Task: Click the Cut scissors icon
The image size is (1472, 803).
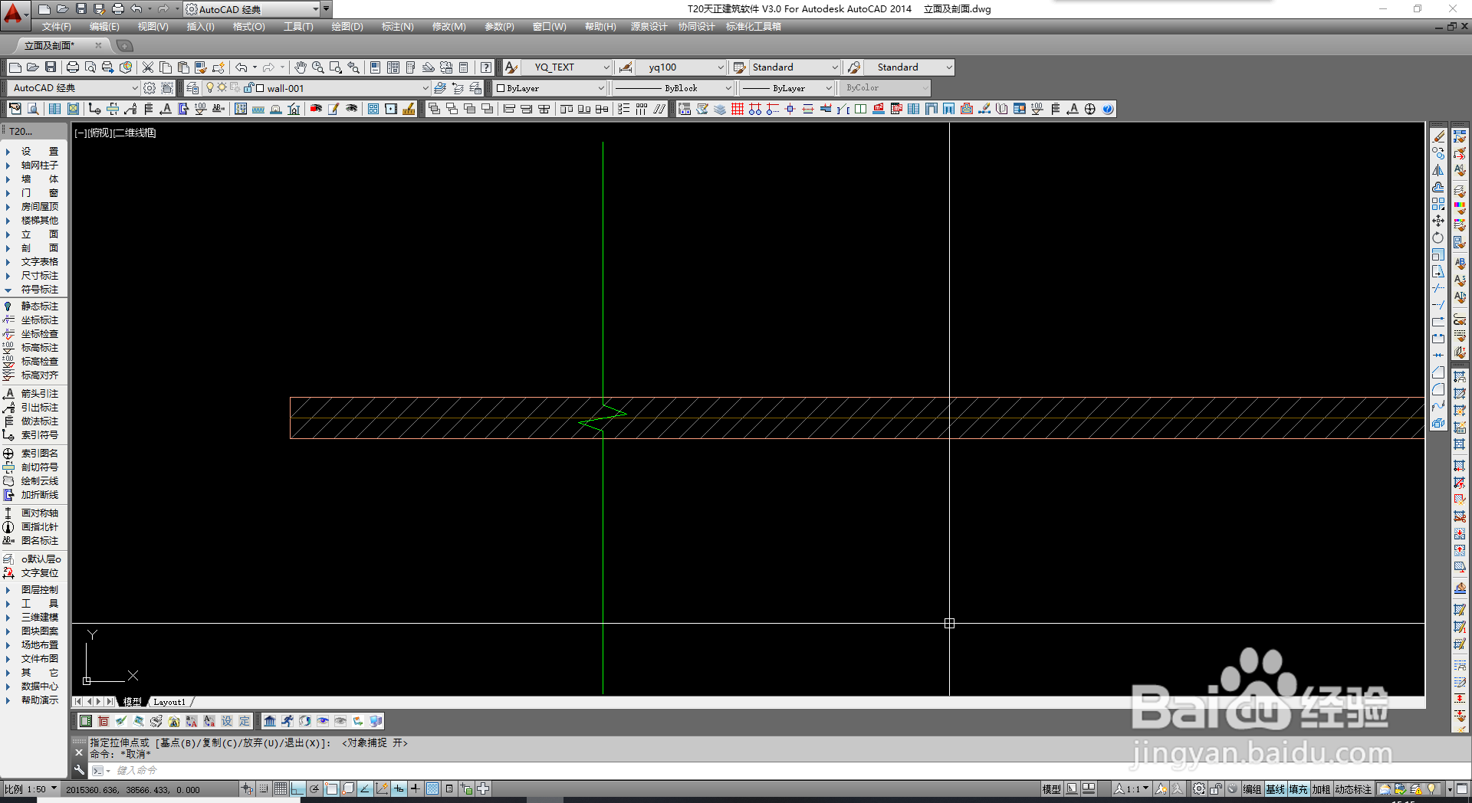Action: coord(148,67)
